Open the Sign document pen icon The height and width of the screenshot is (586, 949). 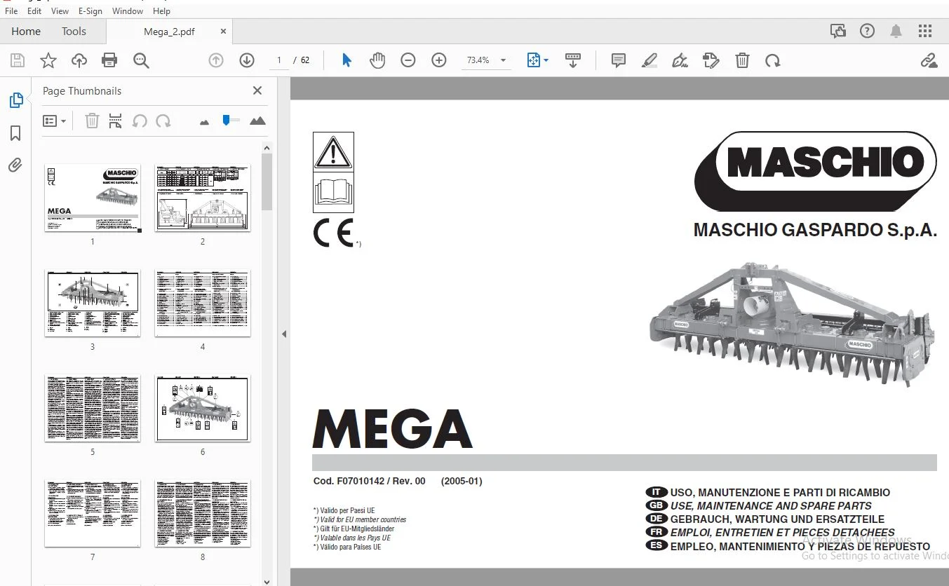click(x=680, y=60)
